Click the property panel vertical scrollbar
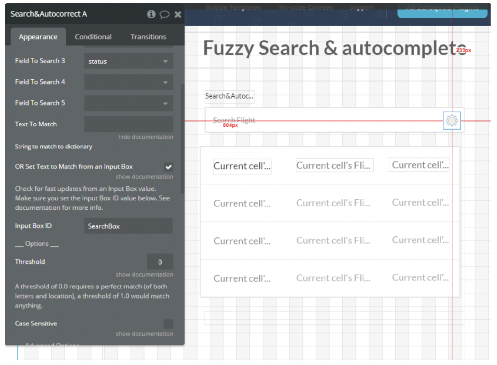This screenshot has height=365, width=497. click(x=182, y=139)
